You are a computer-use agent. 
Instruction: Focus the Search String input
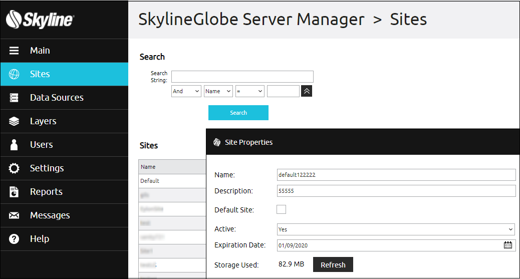[242, 77]
